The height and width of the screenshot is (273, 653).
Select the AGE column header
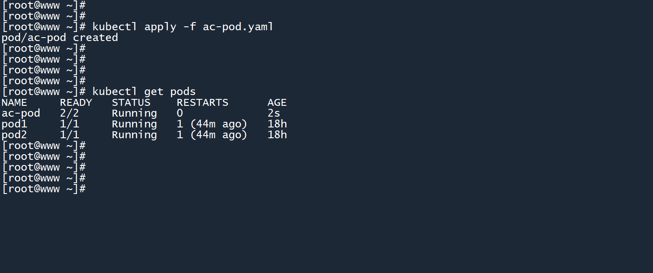click(x=277, y=102)
